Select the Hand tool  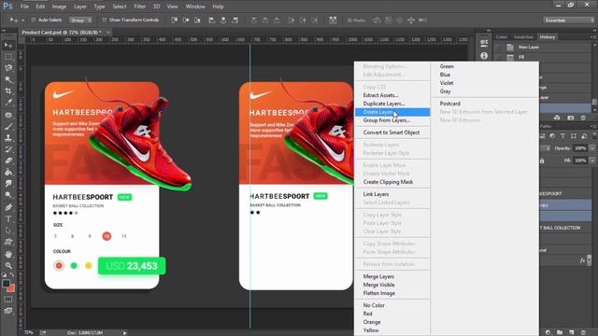[x=8, y=254]
